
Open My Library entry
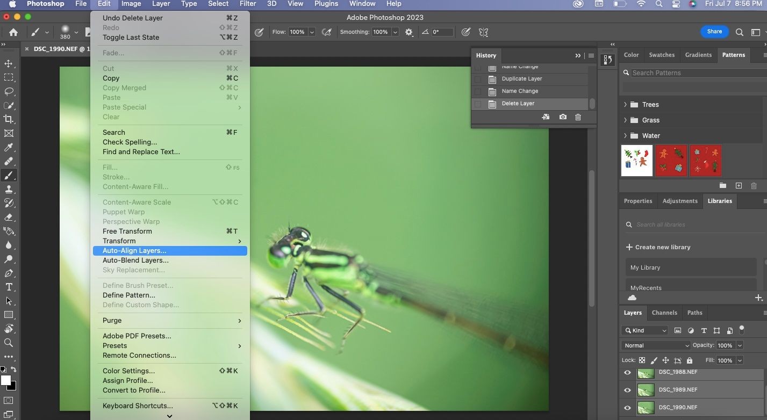click(x=691, y=267)
